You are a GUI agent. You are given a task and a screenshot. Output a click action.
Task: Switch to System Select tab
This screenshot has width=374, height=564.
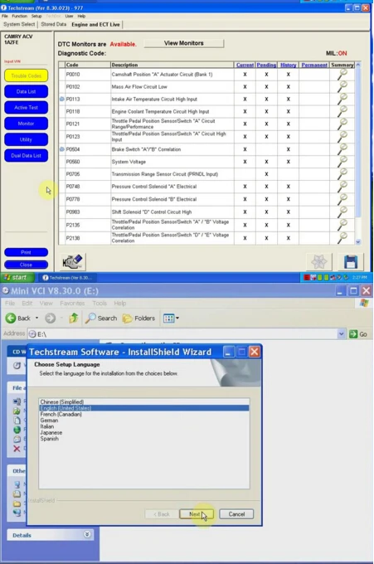(19, 24)
